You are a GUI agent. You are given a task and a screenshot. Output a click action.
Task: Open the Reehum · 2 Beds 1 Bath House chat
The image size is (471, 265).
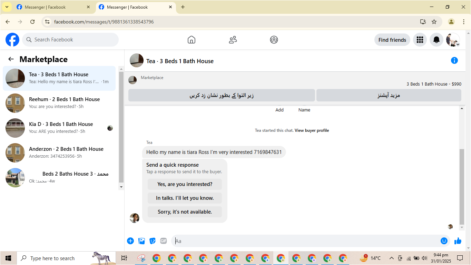pos(59,103)
